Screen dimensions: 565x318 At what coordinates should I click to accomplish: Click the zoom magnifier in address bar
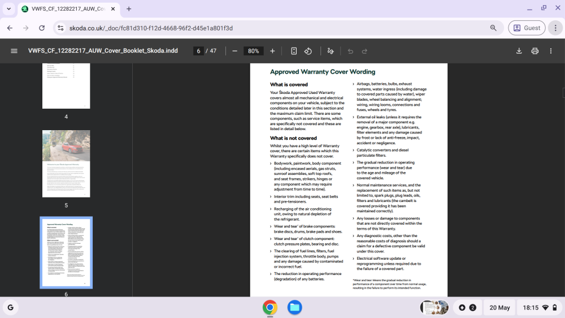pos(493,28)
